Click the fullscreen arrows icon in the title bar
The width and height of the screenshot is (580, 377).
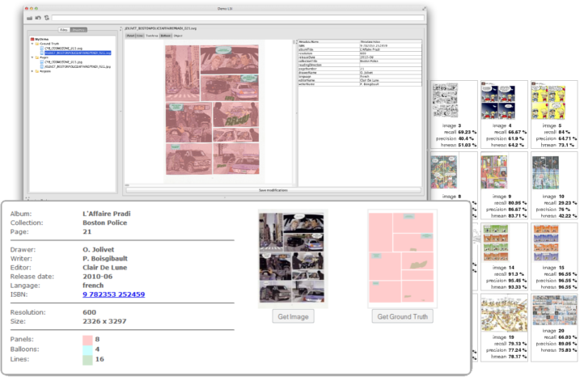pos(424,8)
